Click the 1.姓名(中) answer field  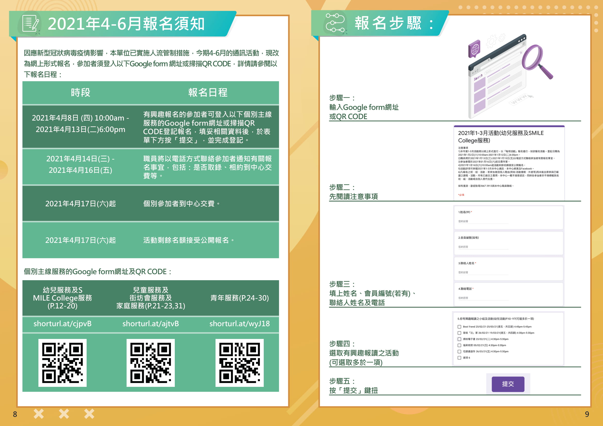click(x=483, y=222)
